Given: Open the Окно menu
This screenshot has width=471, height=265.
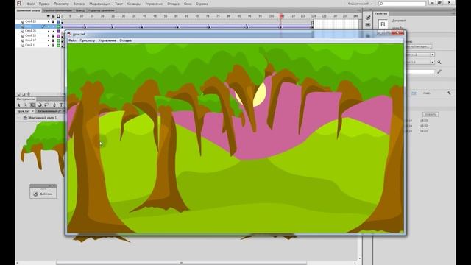Looking at the screenshot, I should 188,4.
